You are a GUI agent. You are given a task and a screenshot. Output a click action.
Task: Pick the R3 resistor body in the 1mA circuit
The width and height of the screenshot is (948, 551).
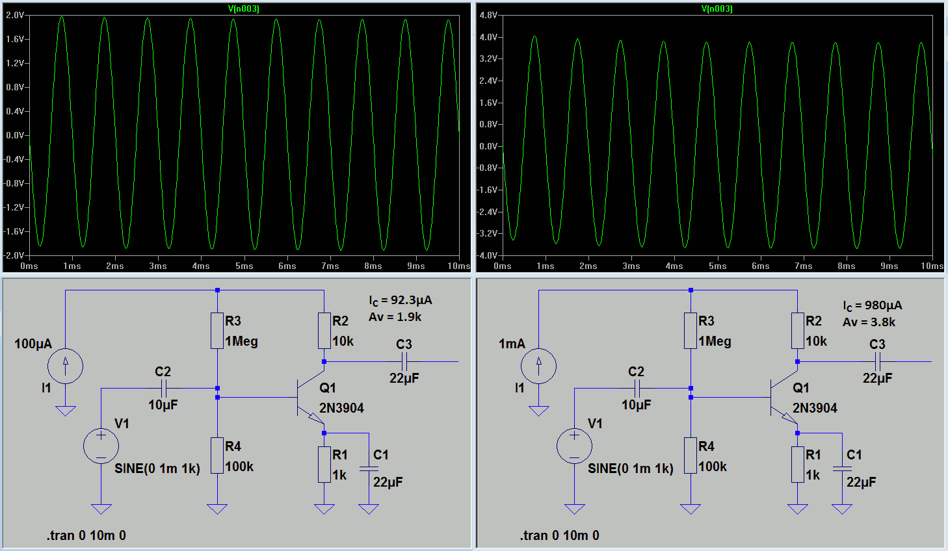(691, 331)
